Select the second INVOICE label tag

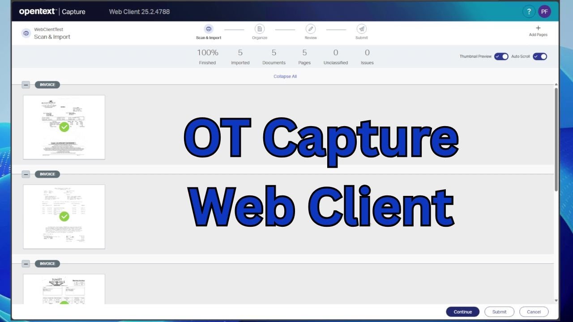(47, 174)
